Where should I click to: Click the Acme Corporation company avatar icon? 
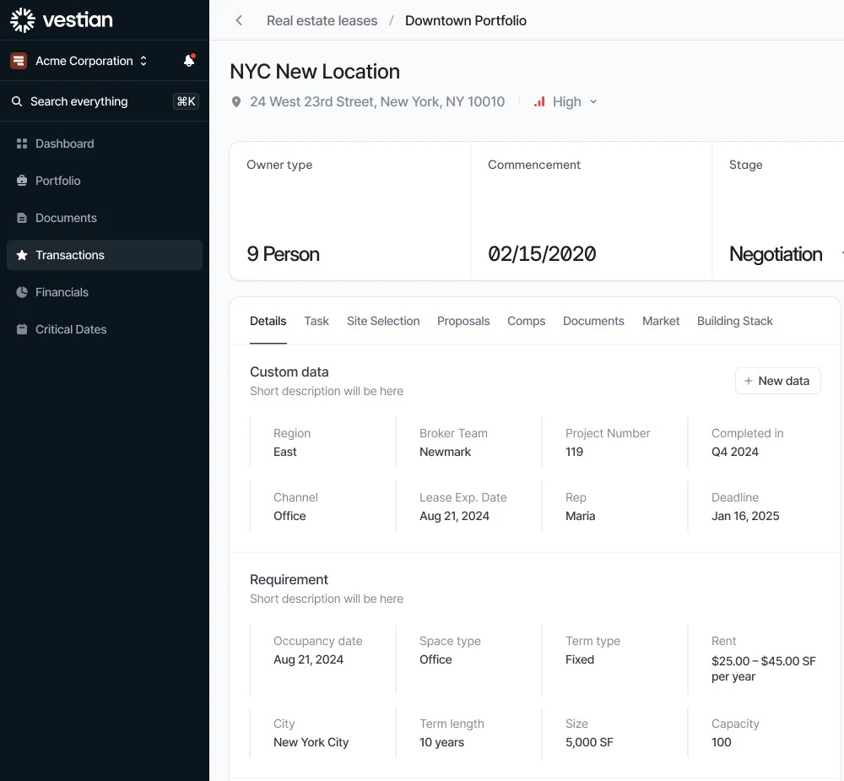point(19,61)
